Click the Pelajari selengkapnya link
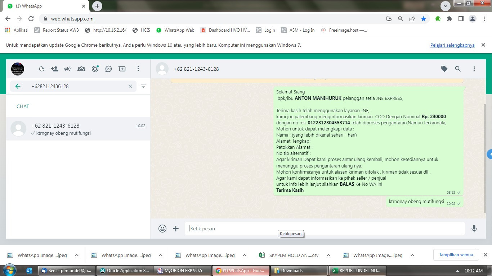The width and height of the screenshot is (492, 276). coord(452,45)
